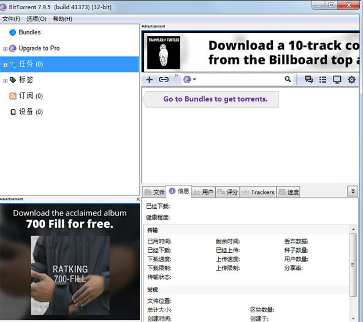Viewport: 363px width, 322px height.
Task: Click the 上传速度 label
Action: click(228, 260)
